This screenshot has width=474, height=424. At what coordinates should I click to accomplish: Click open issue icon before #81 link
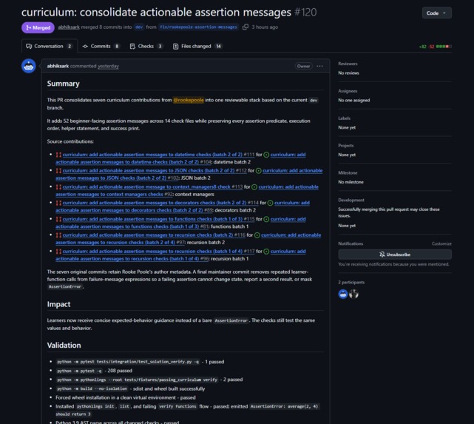tap(266, 219)
